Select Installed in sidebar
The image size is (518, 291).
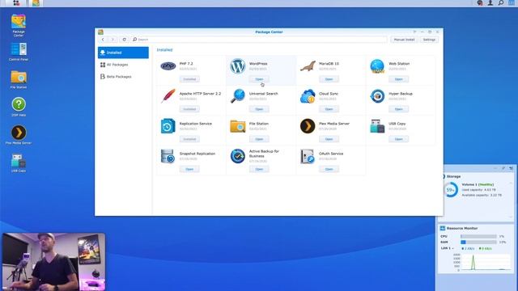123,53
